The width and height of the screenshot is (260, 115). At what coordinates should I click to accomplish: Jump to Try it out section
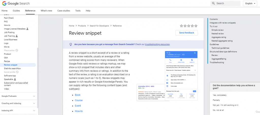pyautogui.click(x=213, y=27)
